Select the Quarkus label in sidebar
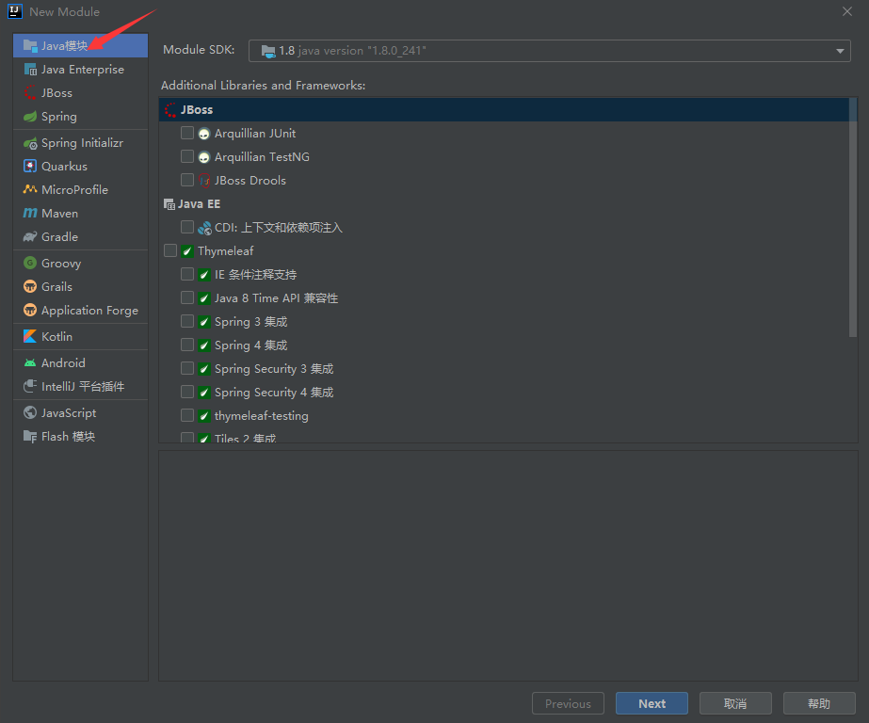Image resolution: width=869 pixels, height=723 pixels. click(64, 167)
